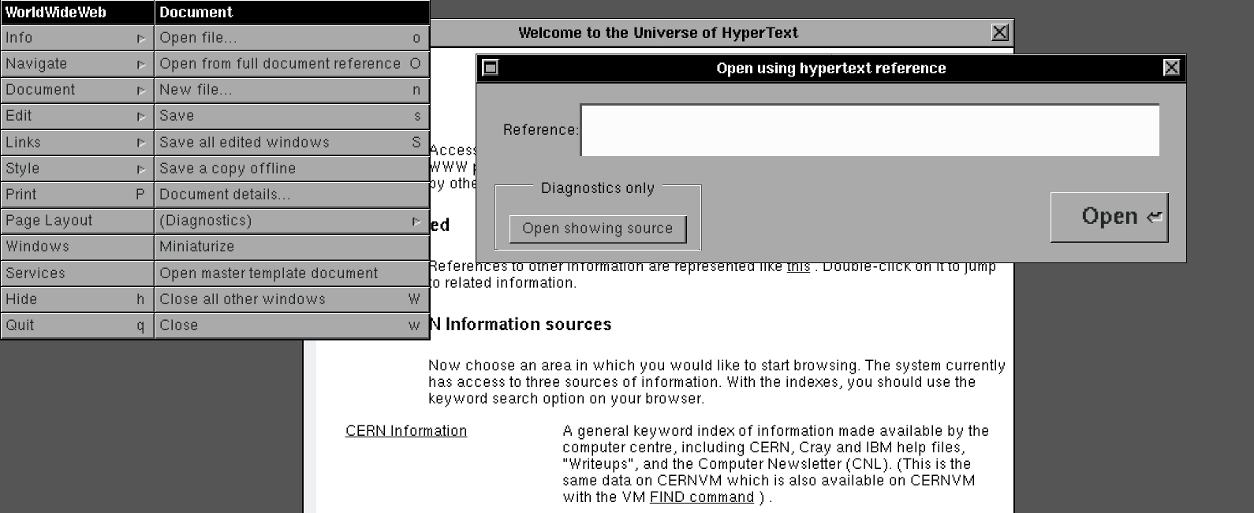Click the Document row submenu arrow
This screenshot has height=513, width=1254.
click(x=140, y=90)
